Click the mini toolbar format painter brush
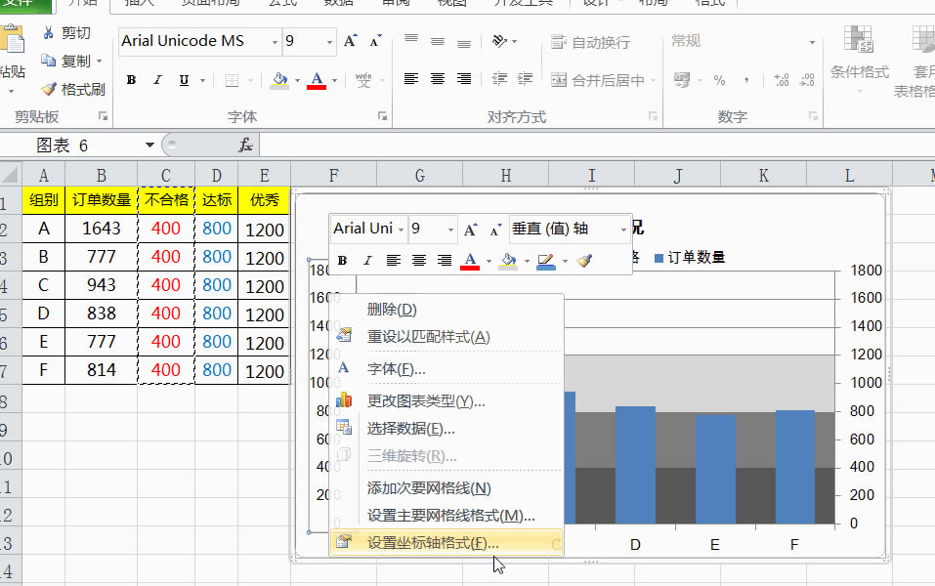 pyautogui.click(x=584, y=261)
